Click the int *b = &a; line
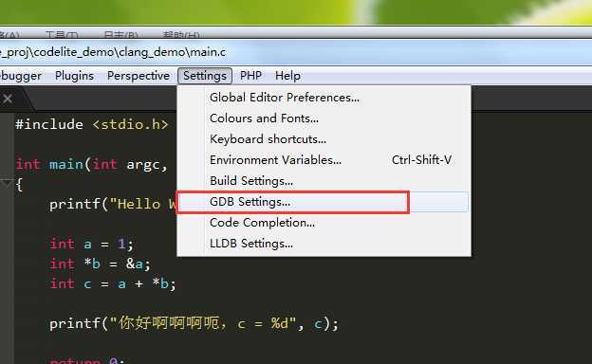This screenshot has height=364, width=592. pyautogui.click(x=100, y=264)
